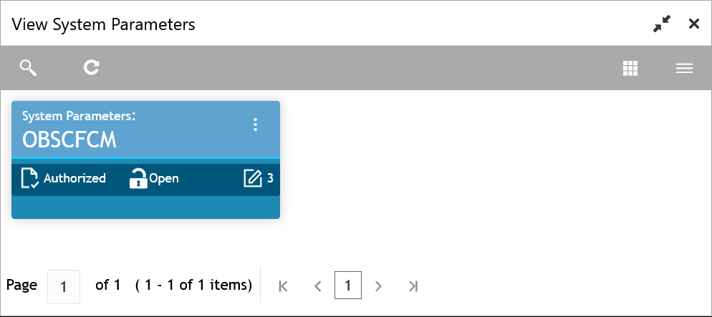Go to previous page
712x317 pixels.
tap(318, 286)
